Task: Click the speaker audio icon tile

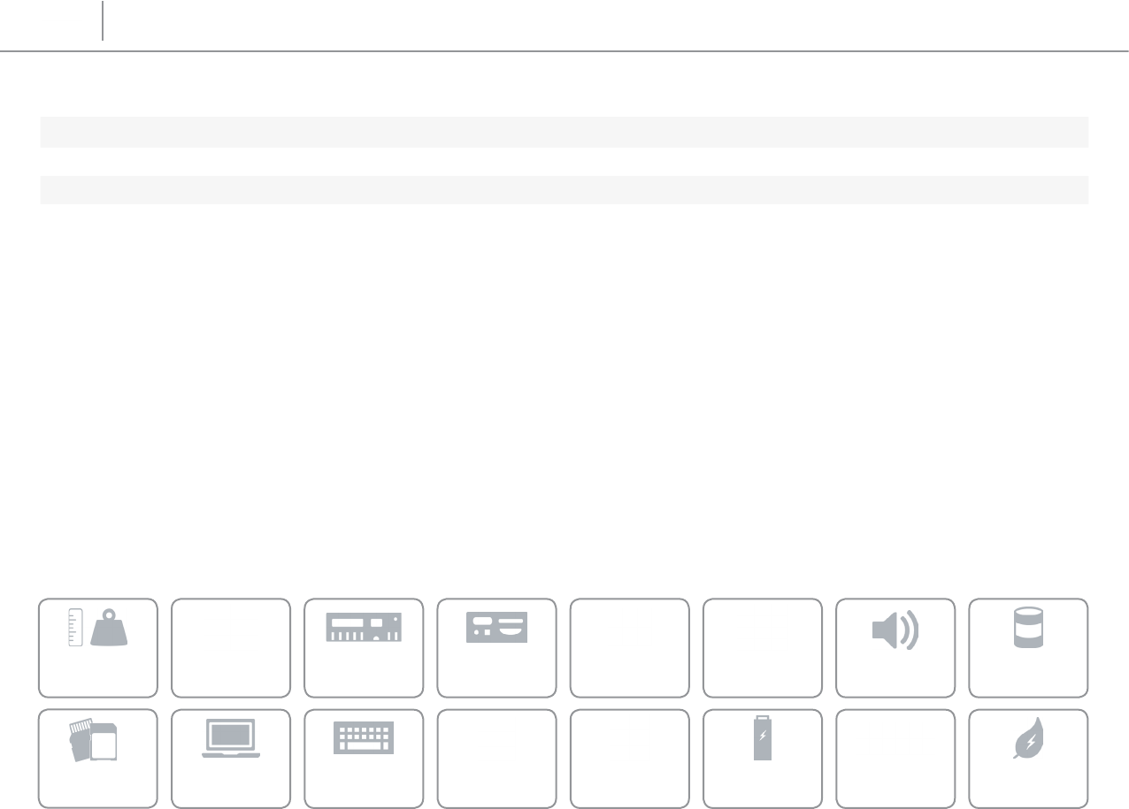Action: (x=895, y=648)
